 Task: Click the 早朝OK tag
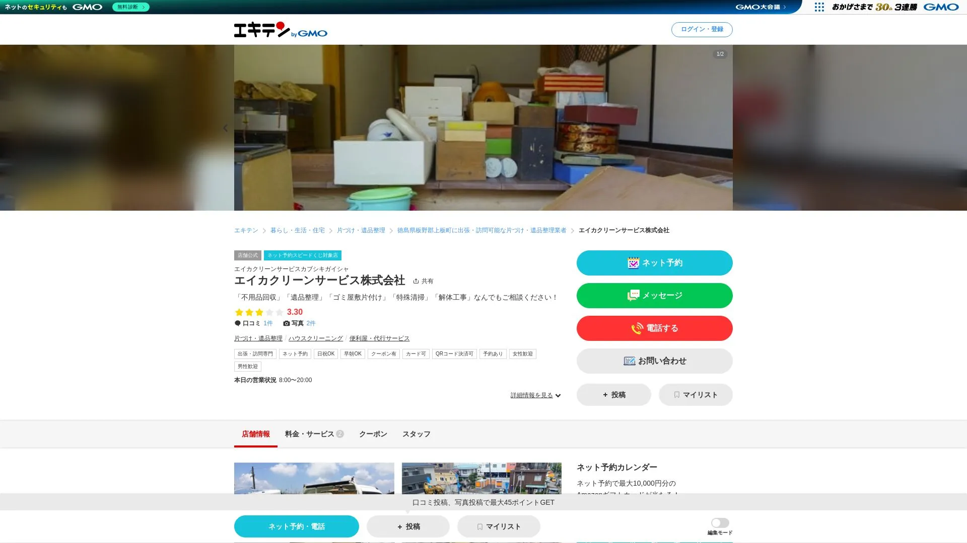(x=353, y=354)
